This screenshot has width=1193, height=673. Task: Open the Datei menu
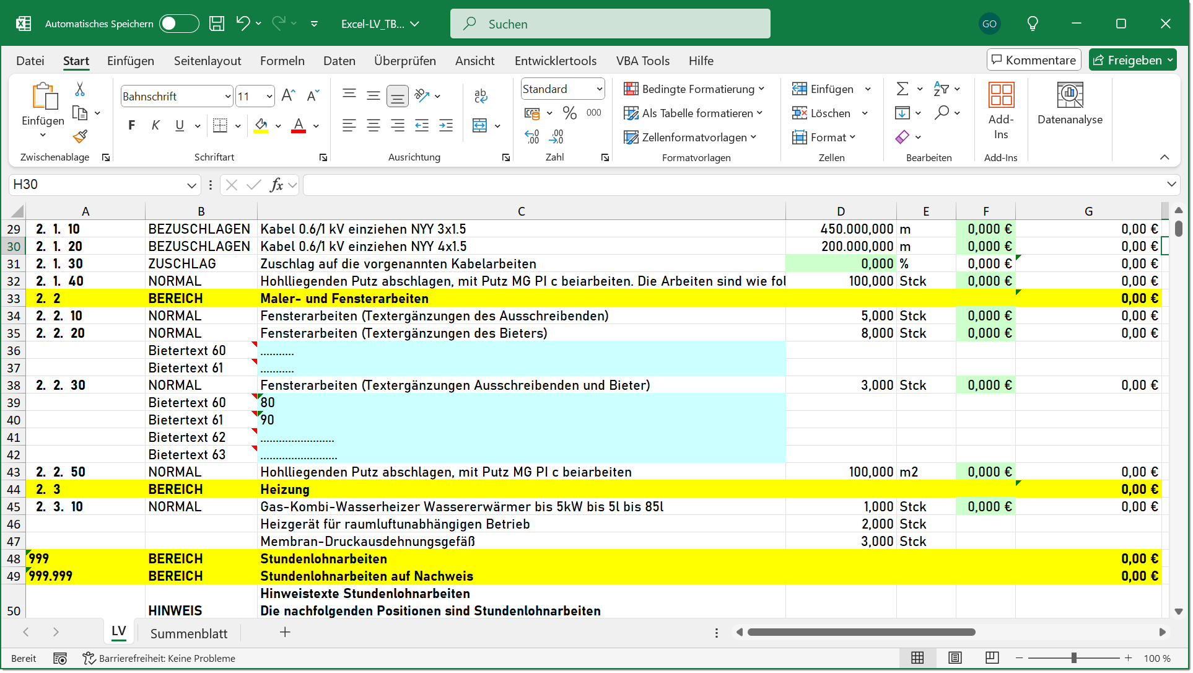tap(30, 60)
